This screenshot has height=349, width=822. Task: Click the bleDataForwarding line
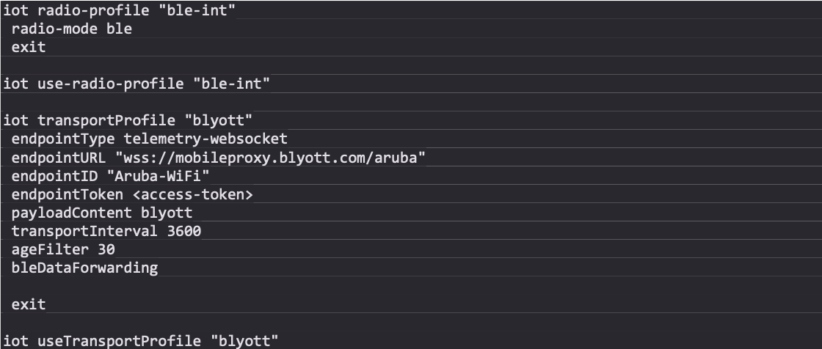pyautogui.click(x=84, y=268)
